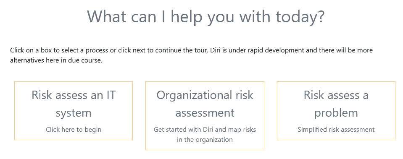This screenshot has width=403, height=159.
Task: Click the large word 'assessment' in middle box
Action: tap(205, 113)
